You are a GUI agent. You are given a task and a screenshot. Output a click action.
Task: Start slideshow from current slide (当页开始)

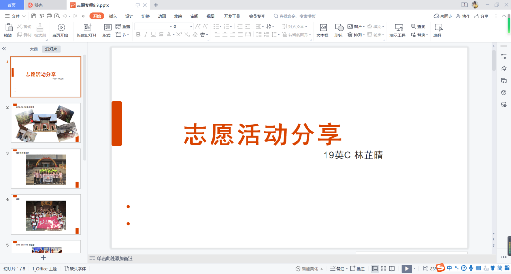pos(61,27)
